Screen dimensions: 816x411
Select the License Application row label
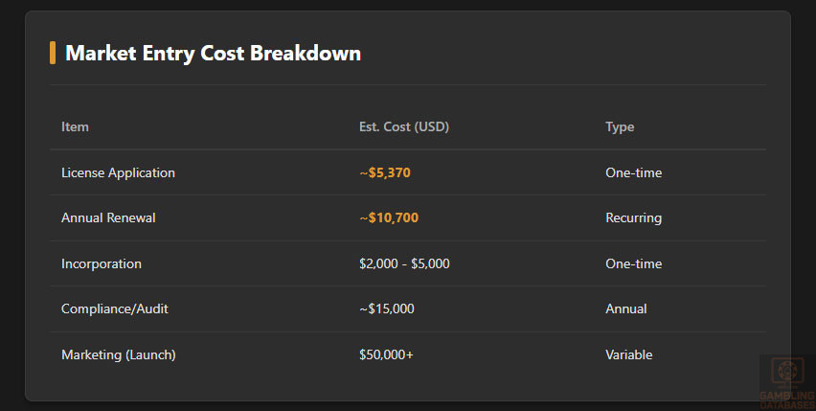point(118,173)
